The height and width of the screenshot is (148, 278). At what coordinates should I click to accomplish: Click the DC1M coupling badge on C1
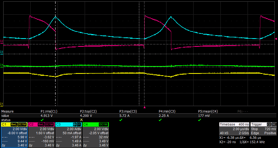coord(22,124)
